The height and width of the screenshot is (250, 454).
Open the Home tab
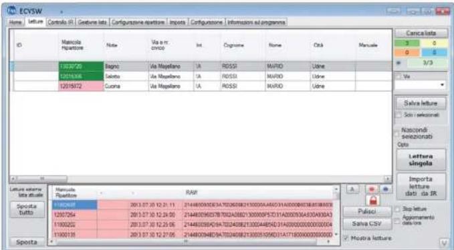15,22
